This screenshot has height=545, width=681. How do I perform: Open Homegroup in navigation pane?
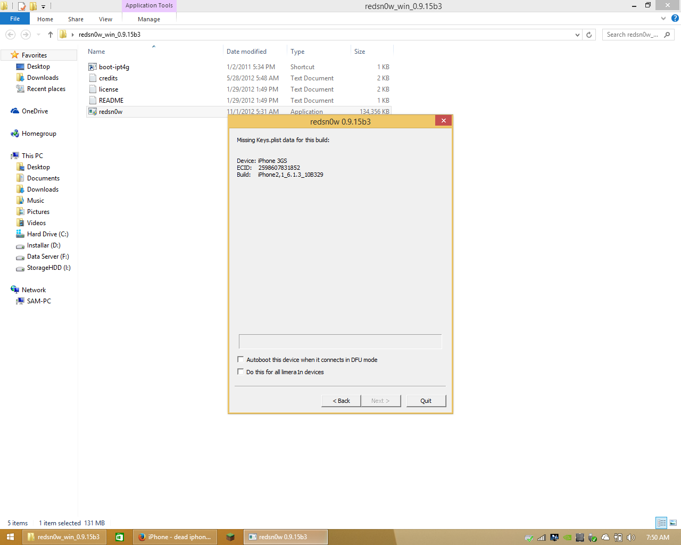[x=39, y=134]
